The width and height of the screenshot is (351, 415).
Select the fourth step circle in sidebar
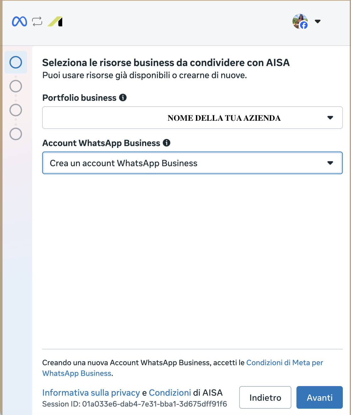coord(16,134)
